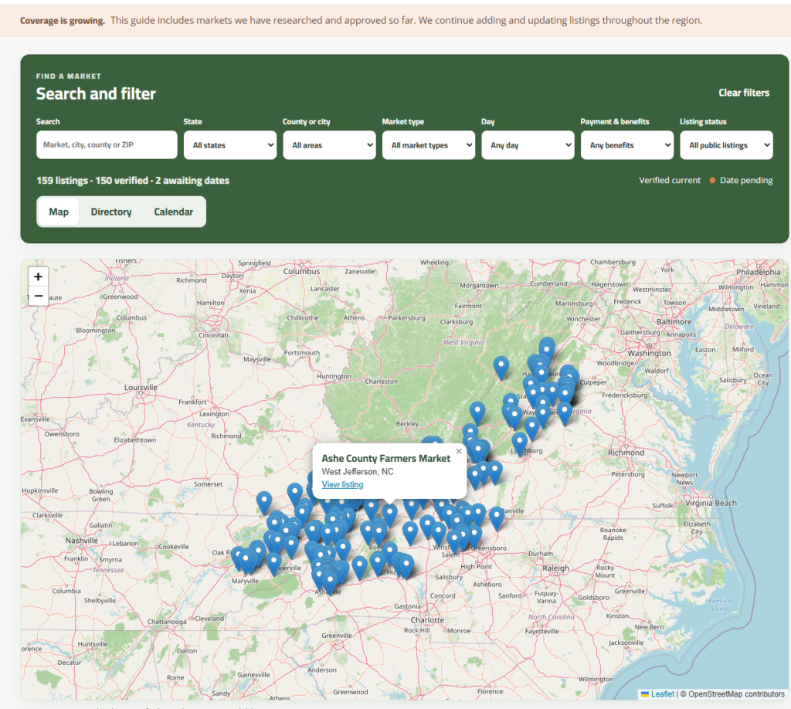The width and height of the screenshot is (791, 709).
Task: Close the Ashe County Farmers Market popup
Action: [459, 451]
